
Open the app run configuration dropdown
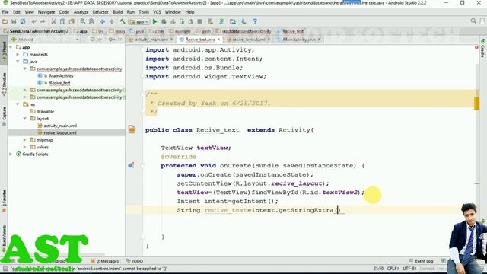(139, 22)
